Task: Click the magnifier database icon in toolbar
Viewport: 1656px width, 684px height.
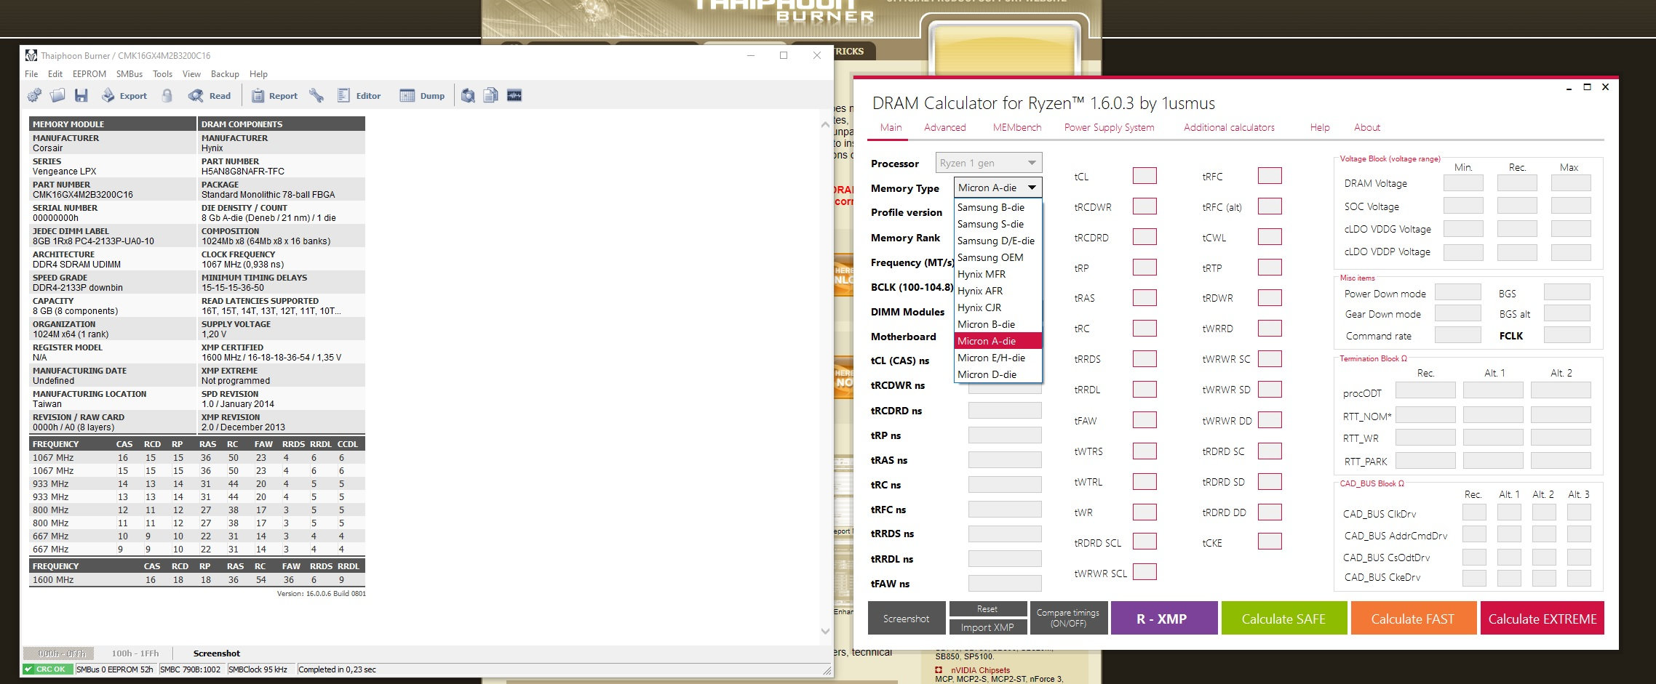Action: [x=468, y=95]
